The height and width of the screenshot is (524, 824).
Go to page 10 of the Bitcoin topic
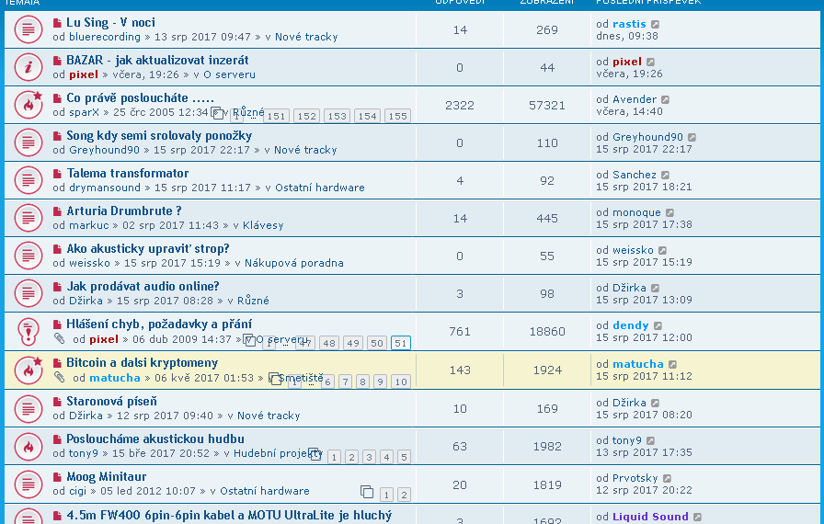(x=400, y=382)
